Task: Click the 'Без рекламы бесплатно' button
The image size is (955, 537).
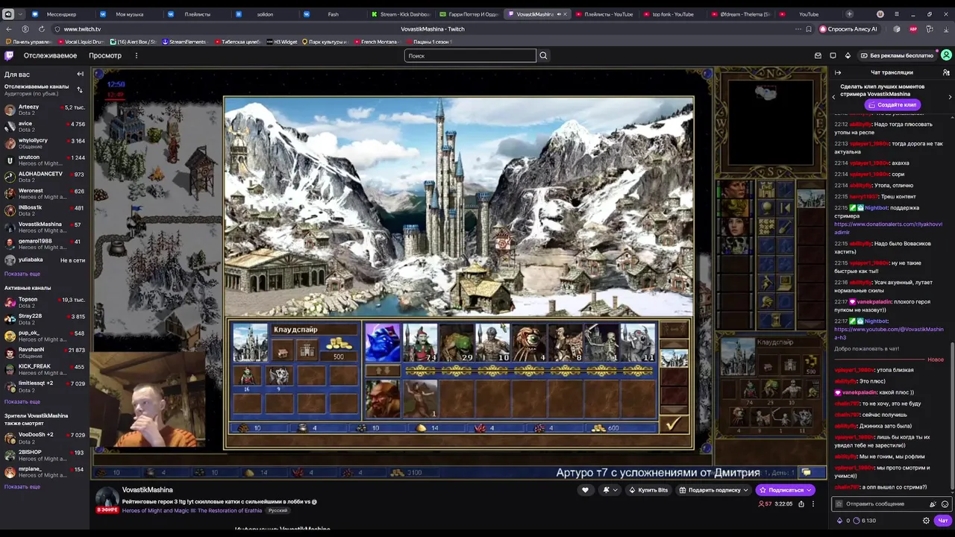Action: (898, 55)
